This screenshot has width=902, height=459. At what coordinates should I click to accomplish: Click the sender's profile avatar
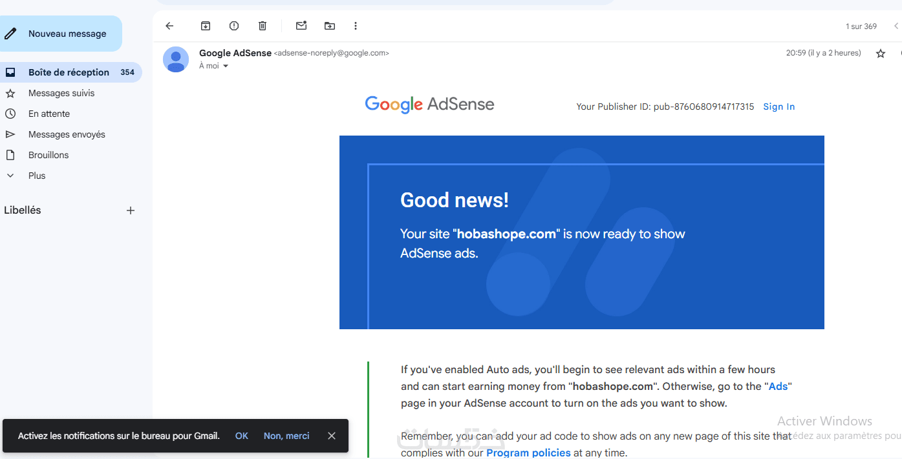point(176,59)
